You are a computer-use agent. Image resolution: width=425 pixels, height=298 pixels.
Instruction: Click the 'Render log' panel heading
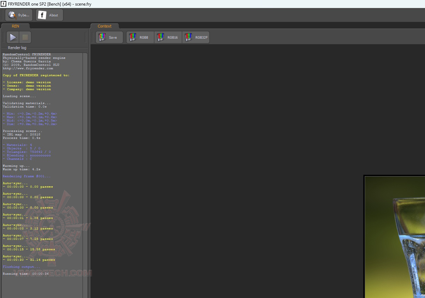coord(17,48)
